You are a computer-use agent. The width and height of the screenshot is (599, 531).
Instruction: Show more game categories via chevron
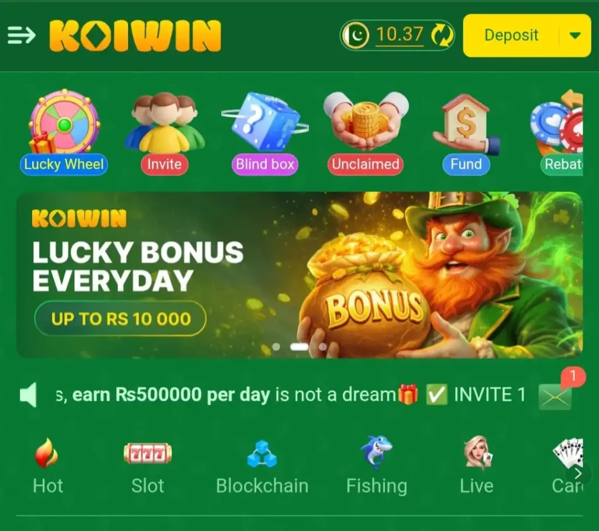tap(579, 473)
